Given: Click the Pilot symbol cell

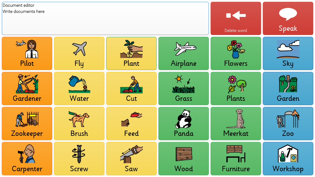Looking at the screenshot, I should click(27, 53).
